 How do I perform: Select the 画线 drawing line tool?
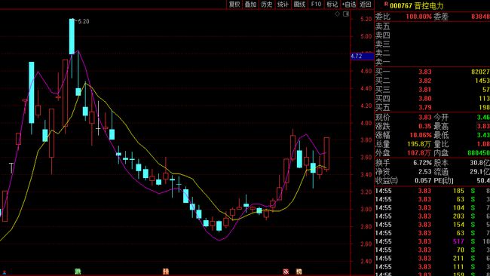pyautogui.click(x=299, y=5)
